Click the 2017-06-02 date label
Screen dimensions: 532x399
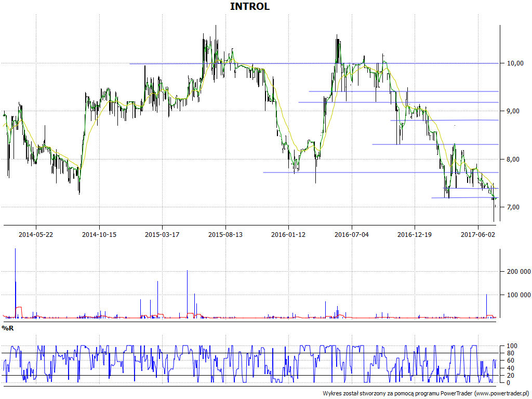(x=478, y=234)
